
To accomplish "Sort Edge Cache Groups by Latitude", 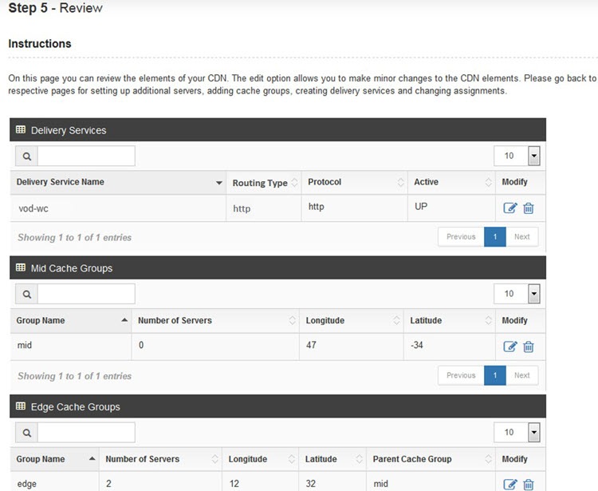I will pos(332,459).
